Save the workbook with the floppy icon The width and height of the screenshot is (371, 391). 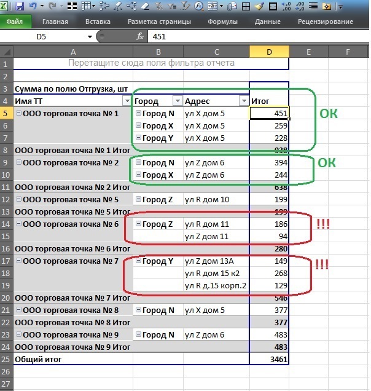click(19, 6)
